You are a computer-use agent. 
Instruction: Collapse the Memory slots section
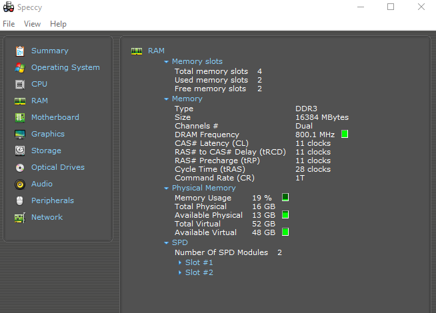click(x=167, y=62)
